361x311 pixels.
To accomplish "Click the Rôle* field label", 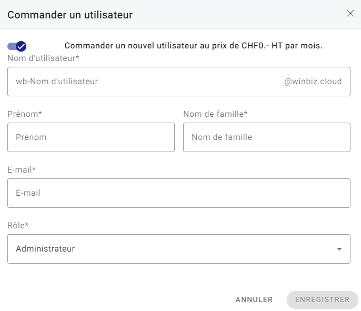I will coord(18,225).
